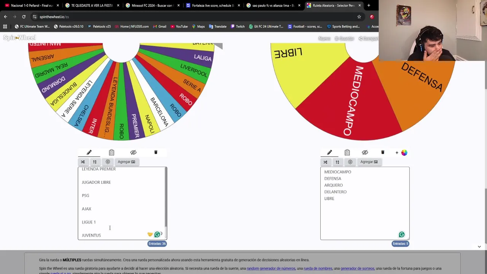Switch to Fortaleza live score tab
Viewport: 487px width, 274px height.
click(212, 5)
